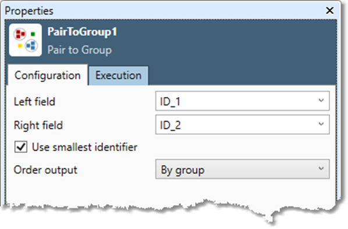Screen dimensions: 348x229
Task: Click the PairToGroup1 node name
Action: click(82, 32)
